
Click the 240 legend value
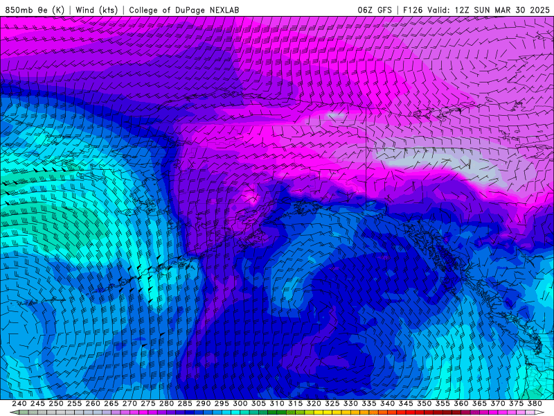pos(19,404)
